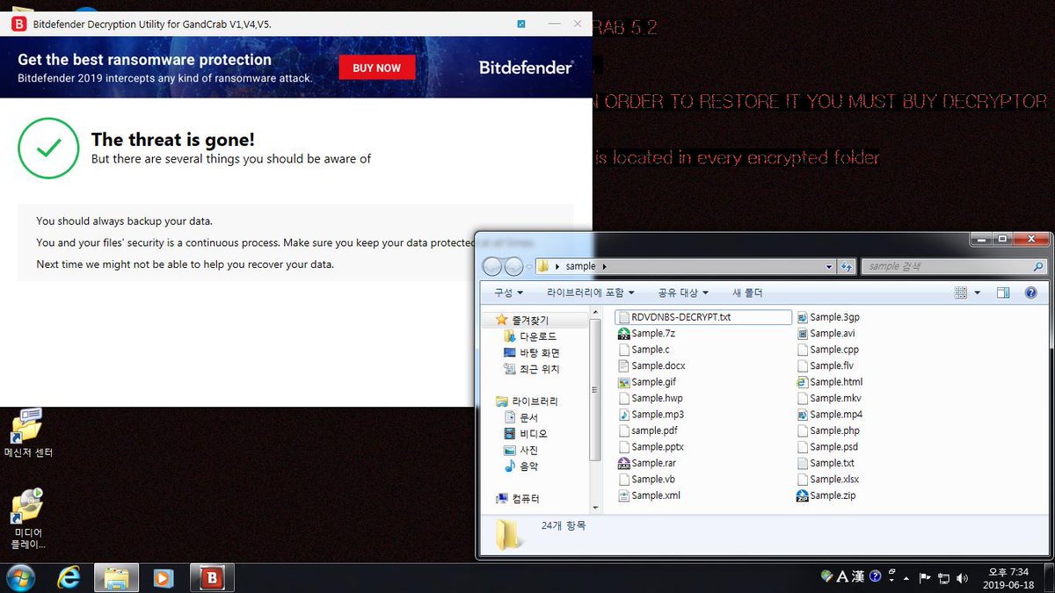Viewport: 1055px width, 593px height.
Task: Click the IME help icon in tray
Action: (876, 577)
